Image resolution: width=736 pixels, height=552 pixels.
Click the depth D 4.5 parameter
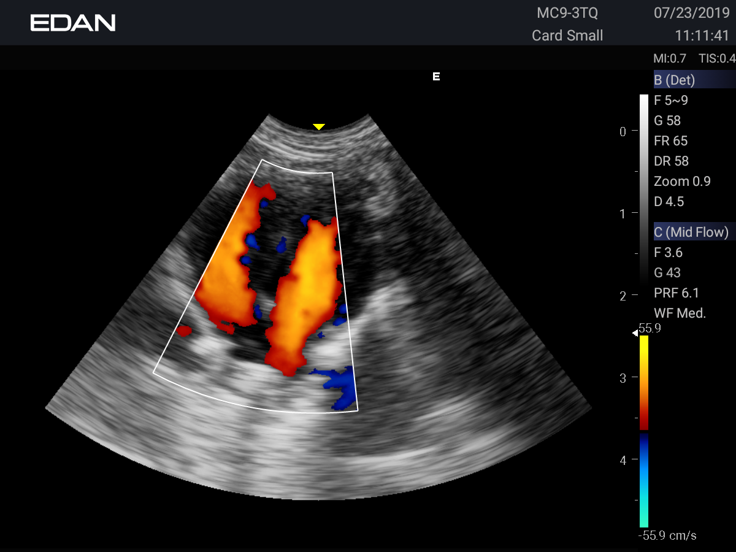coord(669,202)
